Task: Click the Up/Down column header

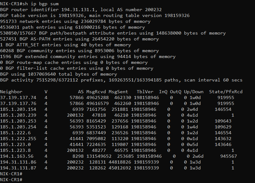Action: click(x=194, y=92)
